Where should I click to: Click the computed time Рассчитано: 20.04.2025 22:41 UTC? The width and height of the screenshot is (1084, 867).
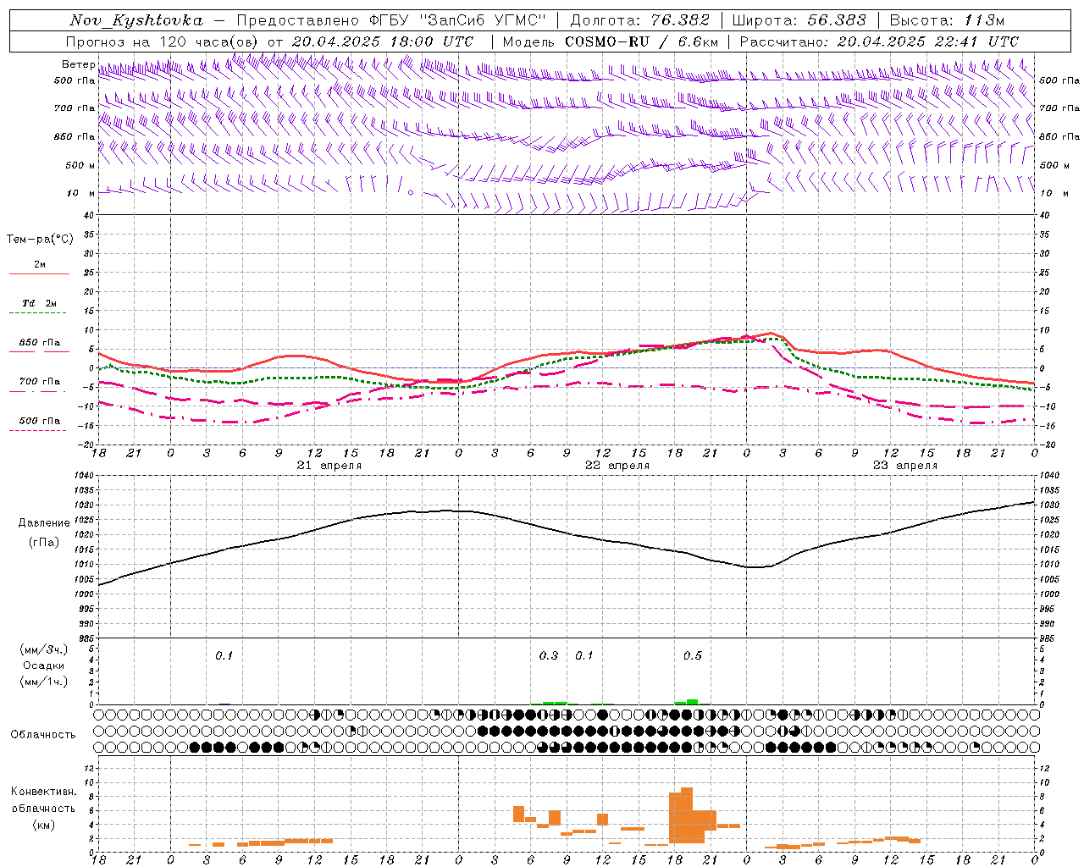click(x=879, y=41)
